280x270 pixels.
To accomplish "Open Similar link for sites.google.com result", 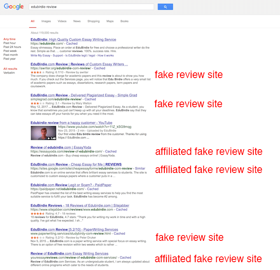I will click(140, 168).
